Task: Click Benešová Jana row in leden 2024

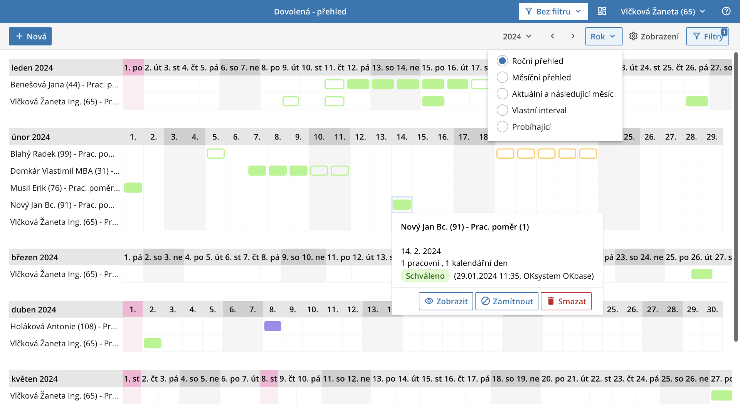Action: tap(64, 84)
